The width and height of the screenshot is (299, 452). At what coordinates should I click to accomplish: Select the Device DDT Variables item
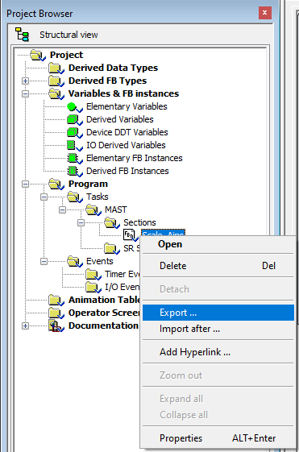tap(127, 132)
